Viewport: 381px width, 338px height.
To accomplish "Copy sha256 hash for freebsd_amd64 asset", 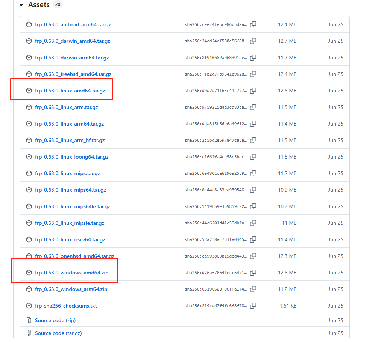I will point(253,74).
